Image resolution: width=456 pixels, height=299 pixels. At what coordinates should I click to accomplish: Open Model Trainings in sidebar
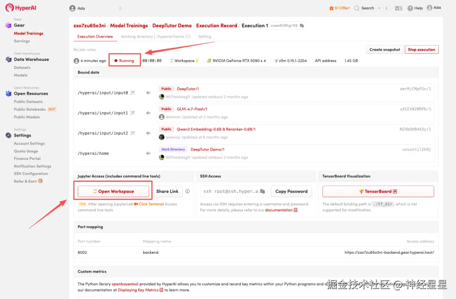coord(29,33)
